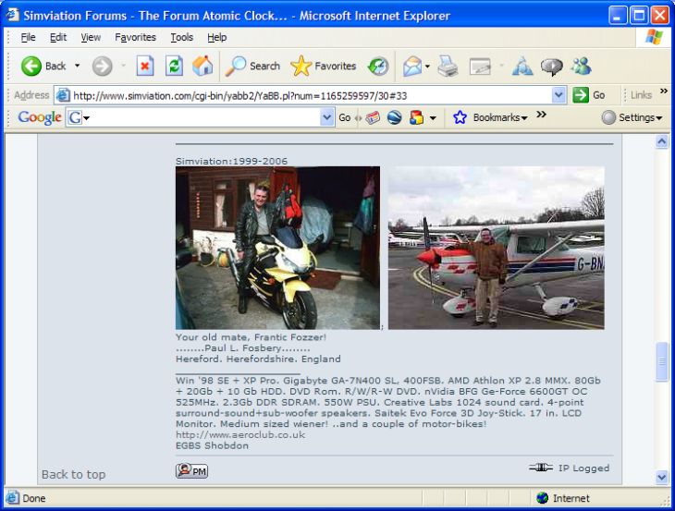Click the vertical scrollbar thumb
Screen dimensions: 675x511
click(662, 361)
